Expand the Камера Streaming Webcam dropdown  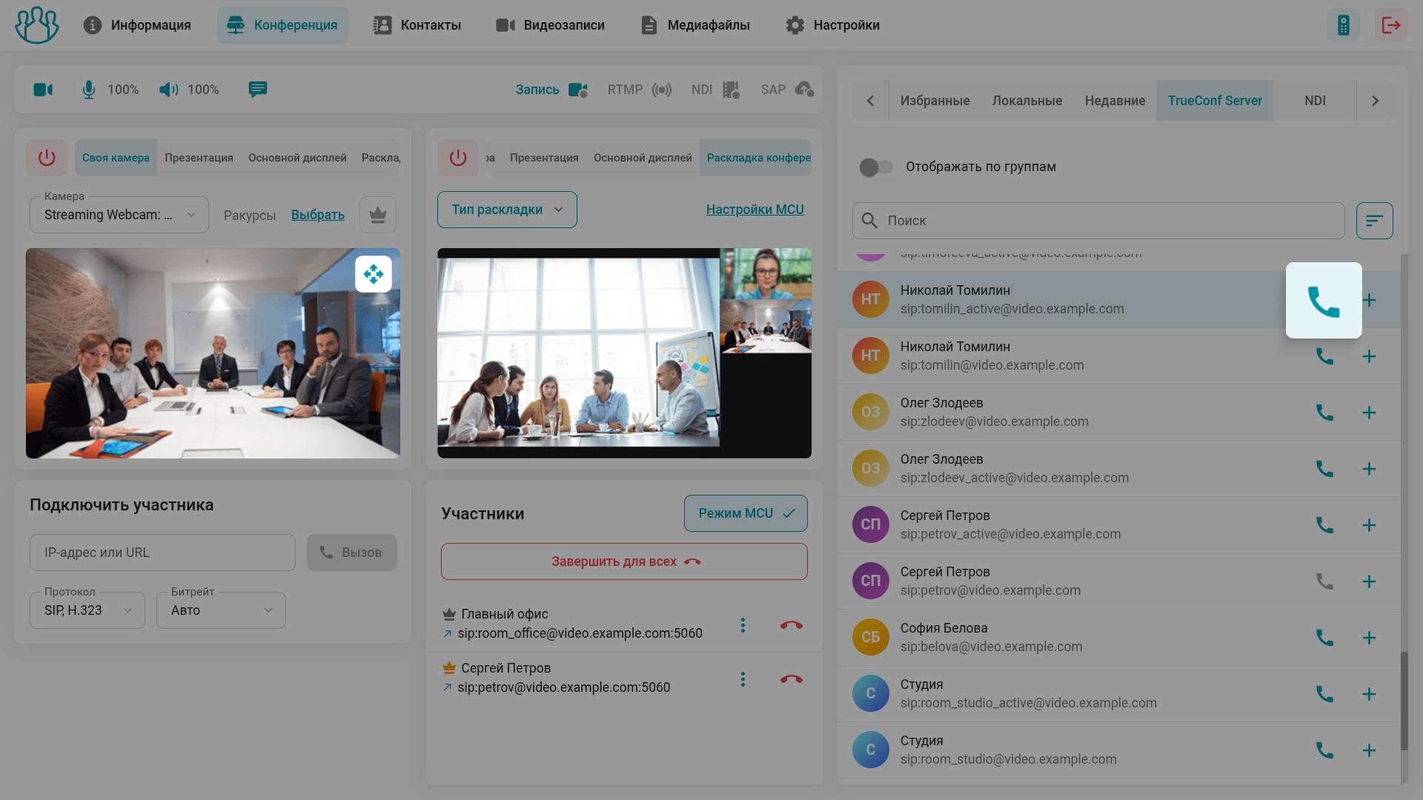click(119, 215)
